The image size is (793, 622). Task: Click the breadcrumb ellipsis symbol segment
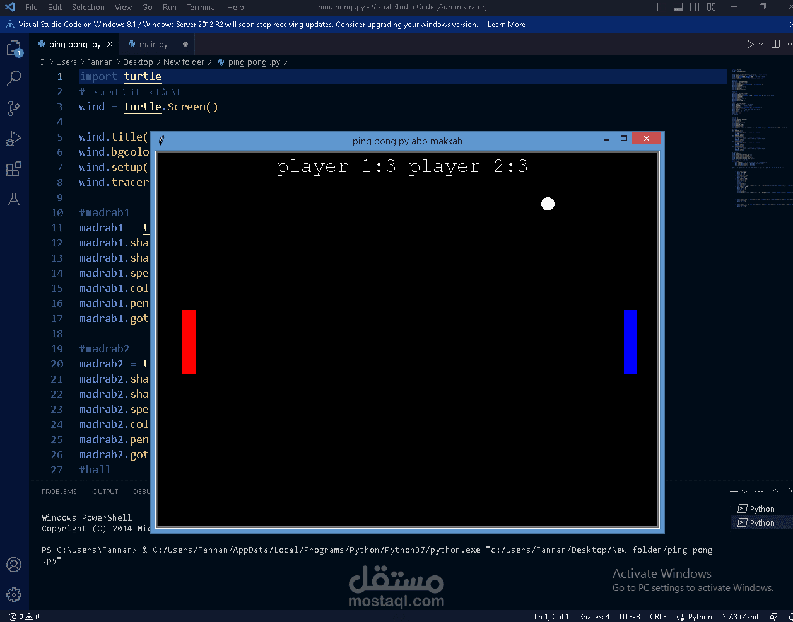point(293,62)
